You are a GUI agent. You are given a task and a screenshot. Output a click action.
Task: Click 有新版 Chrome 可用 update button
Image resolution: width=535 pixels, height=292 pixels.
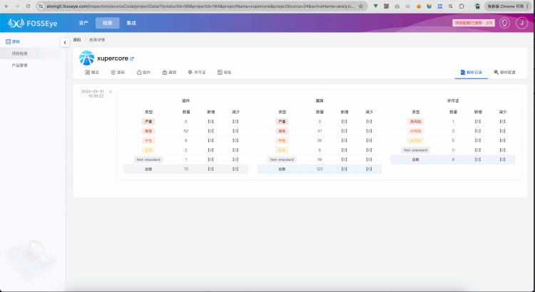[x=508, y=6]
